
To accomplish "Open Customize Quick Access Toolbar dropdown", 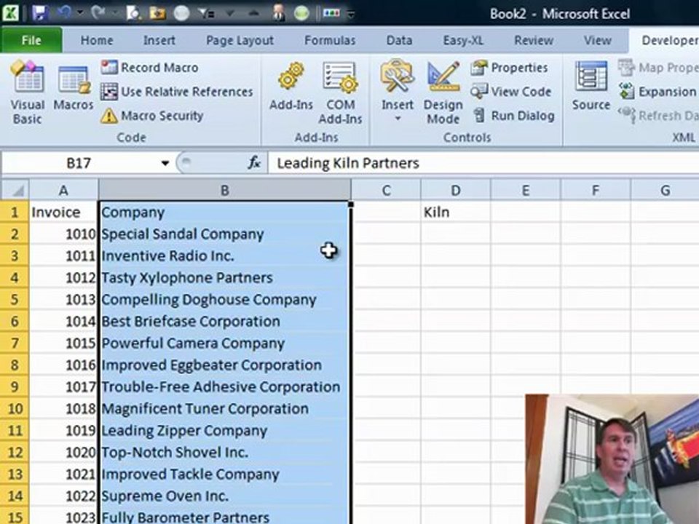I will [x=351, y=14].
